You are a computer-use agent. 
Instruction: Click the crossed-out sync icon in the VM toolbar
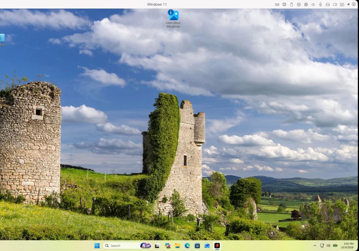[x=299, y=4]
